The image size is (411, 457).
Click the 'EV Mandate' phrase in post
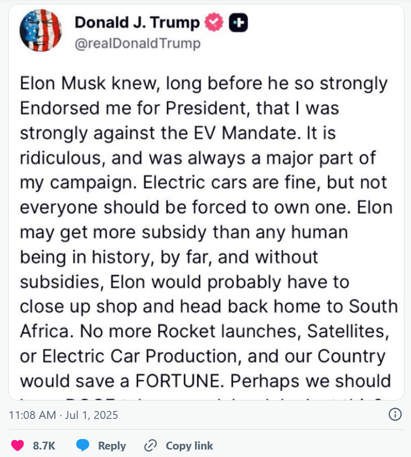tap(246, 133)
